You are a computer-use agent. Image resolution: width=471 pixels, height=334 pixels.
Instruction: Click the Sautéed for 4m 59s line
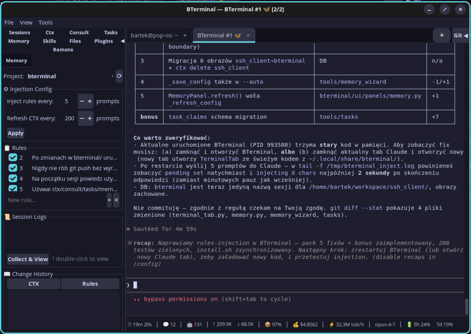[x=161, y=229]
